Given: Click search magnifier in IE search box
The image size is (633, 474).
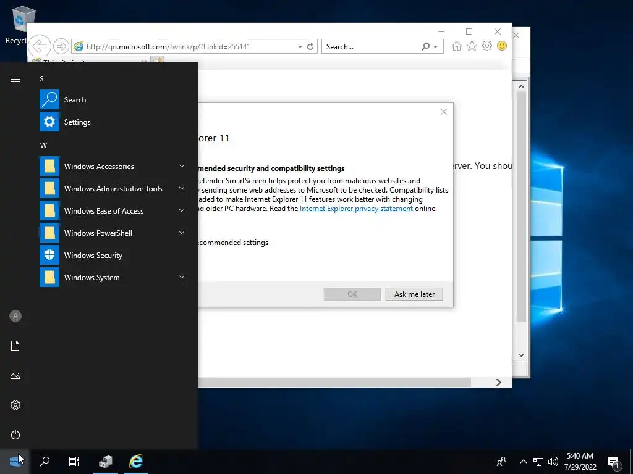Looking at the screenshot, I should (x=425, y=46).
